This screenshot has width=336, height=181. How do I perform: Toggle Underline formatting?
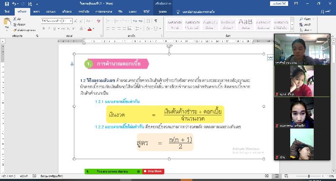pos(55,29)
